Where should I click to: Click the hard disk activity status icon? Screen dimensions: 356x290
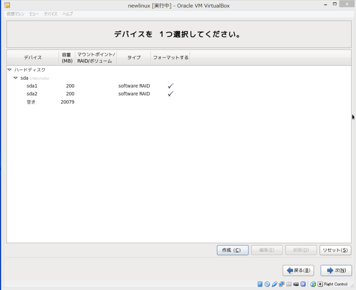pyautogui.click(x=260, y=284)
